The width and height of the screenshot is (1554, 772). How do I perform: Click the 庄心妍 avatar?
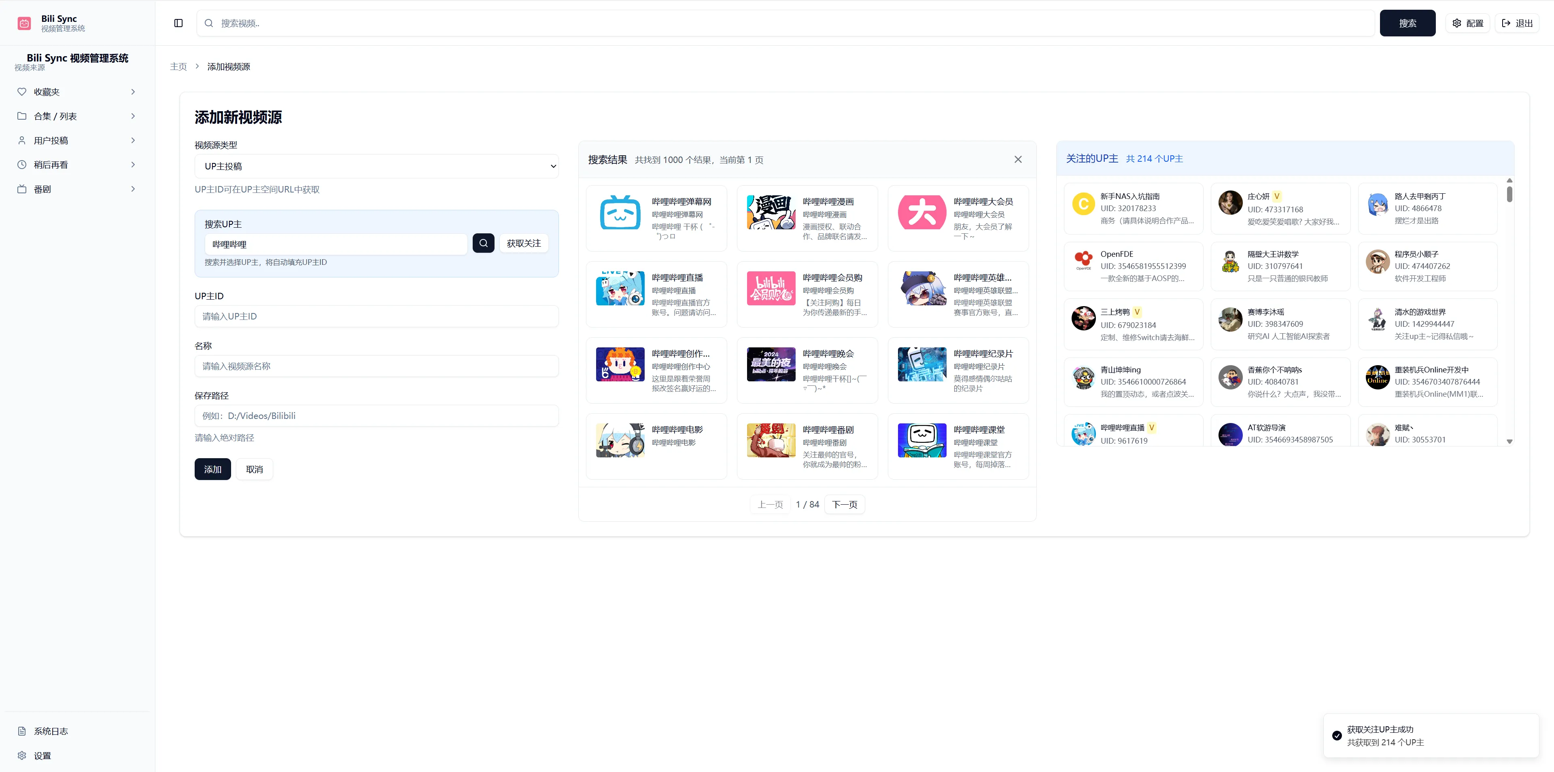[1231, 203]
